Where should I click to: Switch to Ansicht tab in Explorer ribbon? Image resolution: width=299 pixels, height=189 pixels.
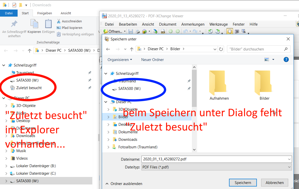66,13
